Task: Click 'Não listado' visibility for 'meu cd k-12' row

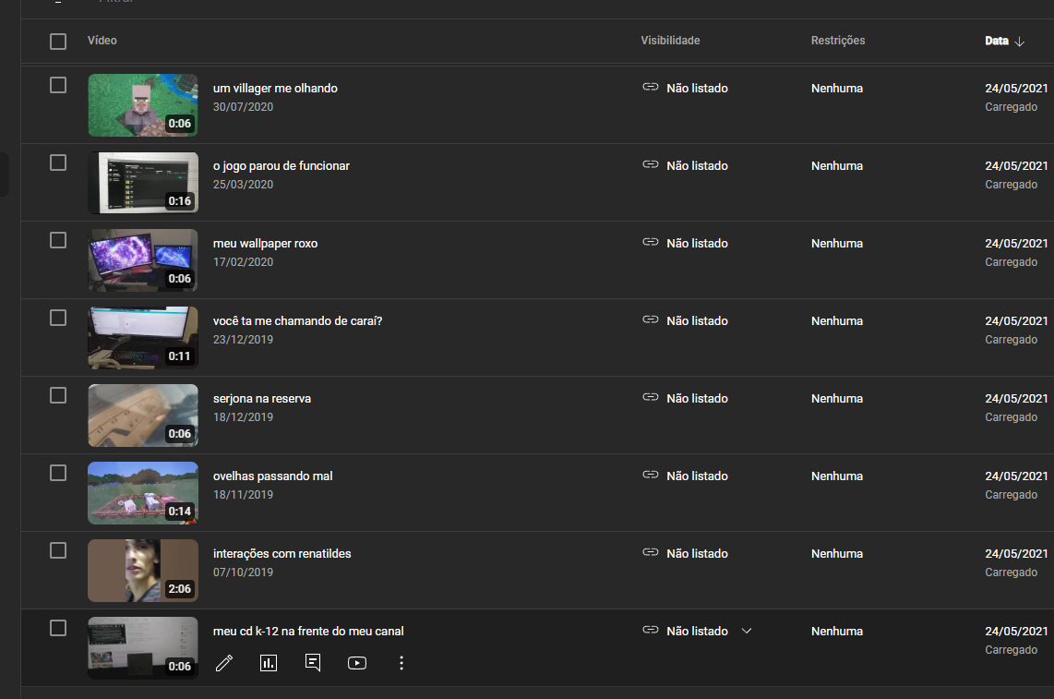Action: coord(697,631)
